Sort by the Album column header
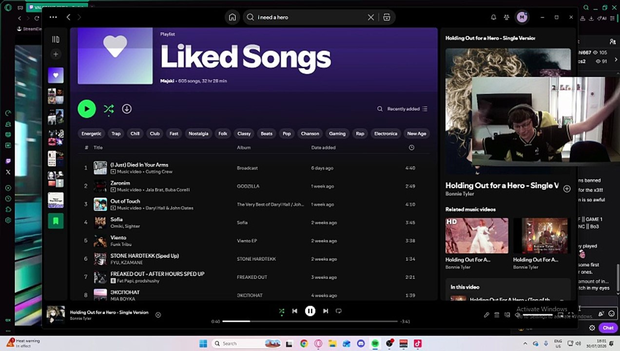 coord(244,147)
